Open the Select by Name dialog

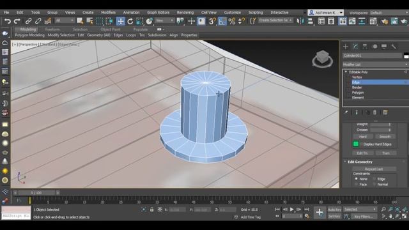point(89,21)
